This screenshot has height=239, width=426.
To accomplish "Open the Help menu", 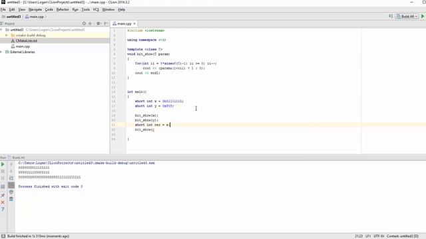I will (x=121, y=9).
